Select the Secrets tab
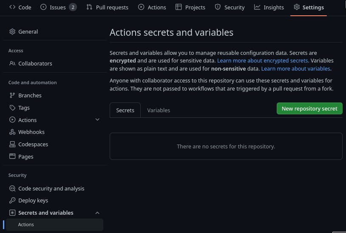 (x=125, y=110)
